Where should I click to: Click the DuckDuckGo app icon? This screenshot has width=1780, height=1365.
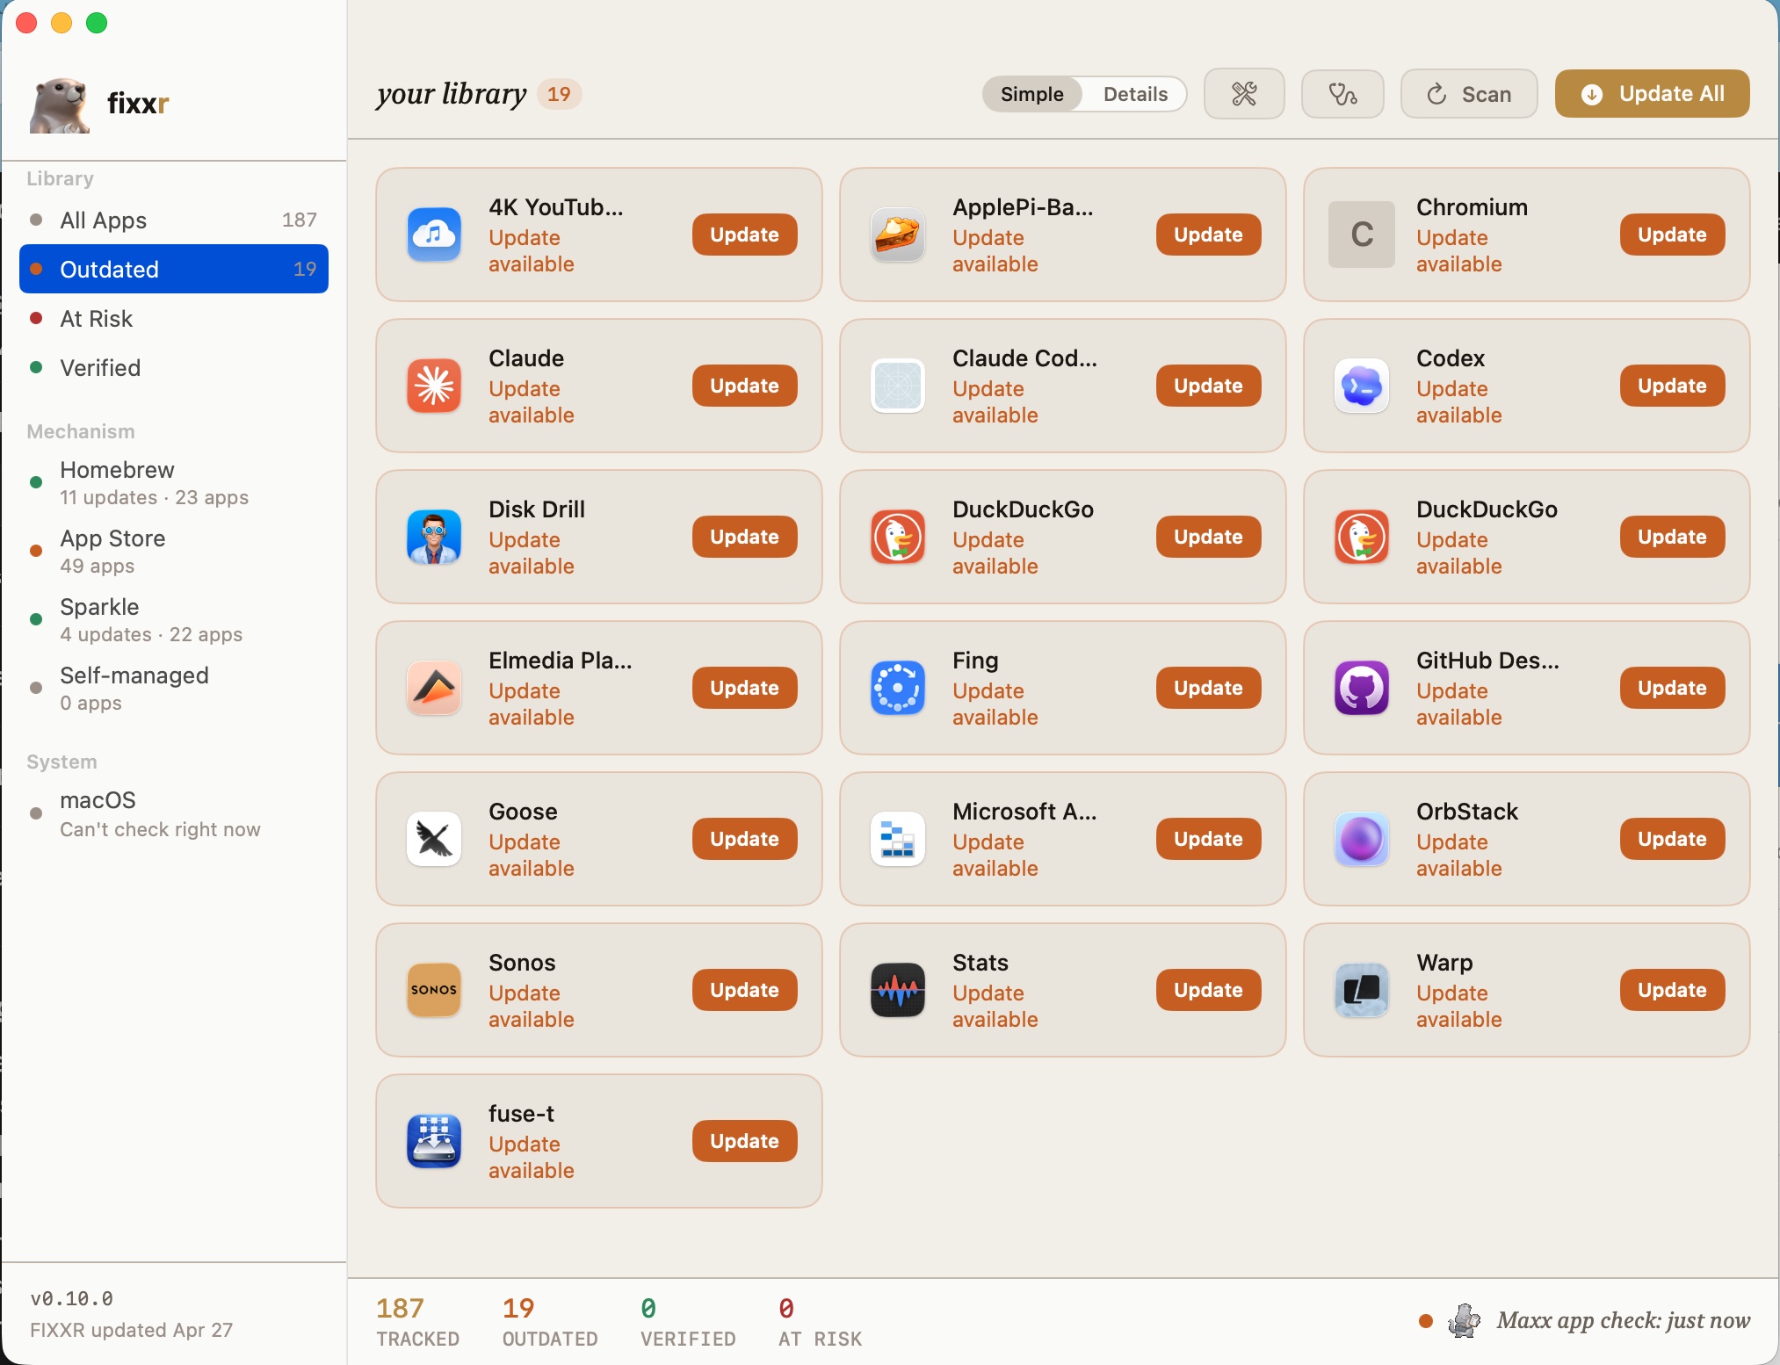pos(897,537)
